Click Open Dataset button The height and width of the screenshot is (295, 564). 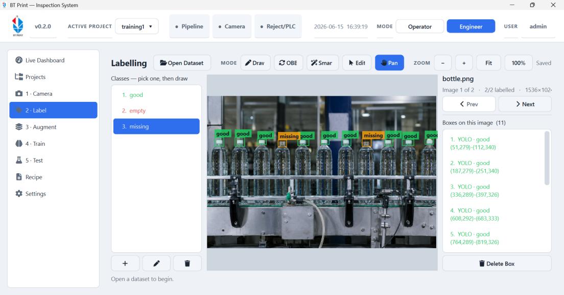[x=182, y=63]
